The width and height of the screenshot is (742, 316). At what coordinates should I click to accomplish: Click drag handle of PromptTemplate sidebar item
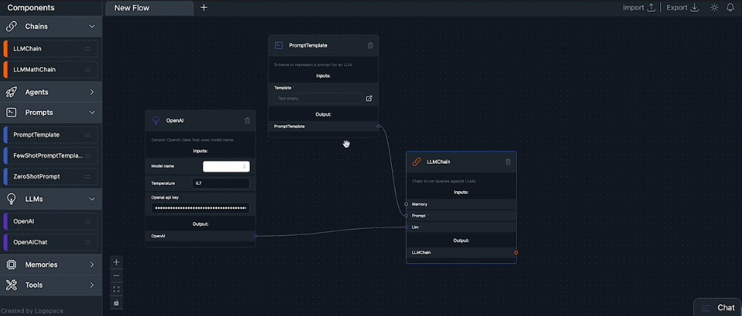point(87,135)
